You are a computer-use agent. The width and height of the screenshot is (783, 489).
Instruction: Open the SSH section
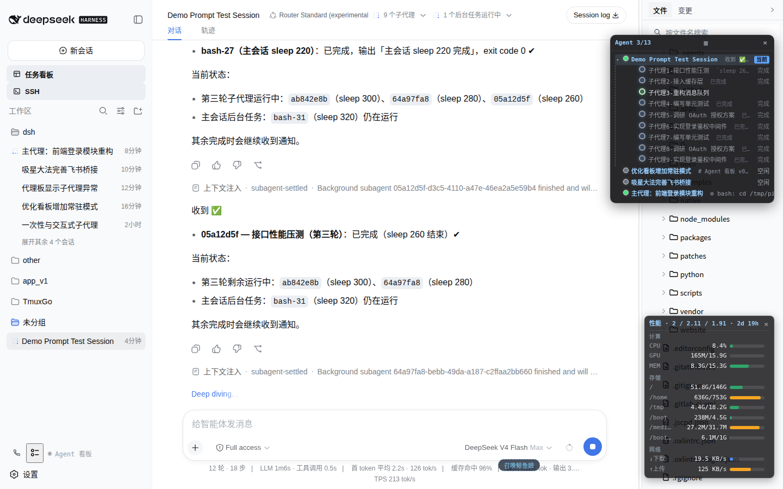(76, 91)
